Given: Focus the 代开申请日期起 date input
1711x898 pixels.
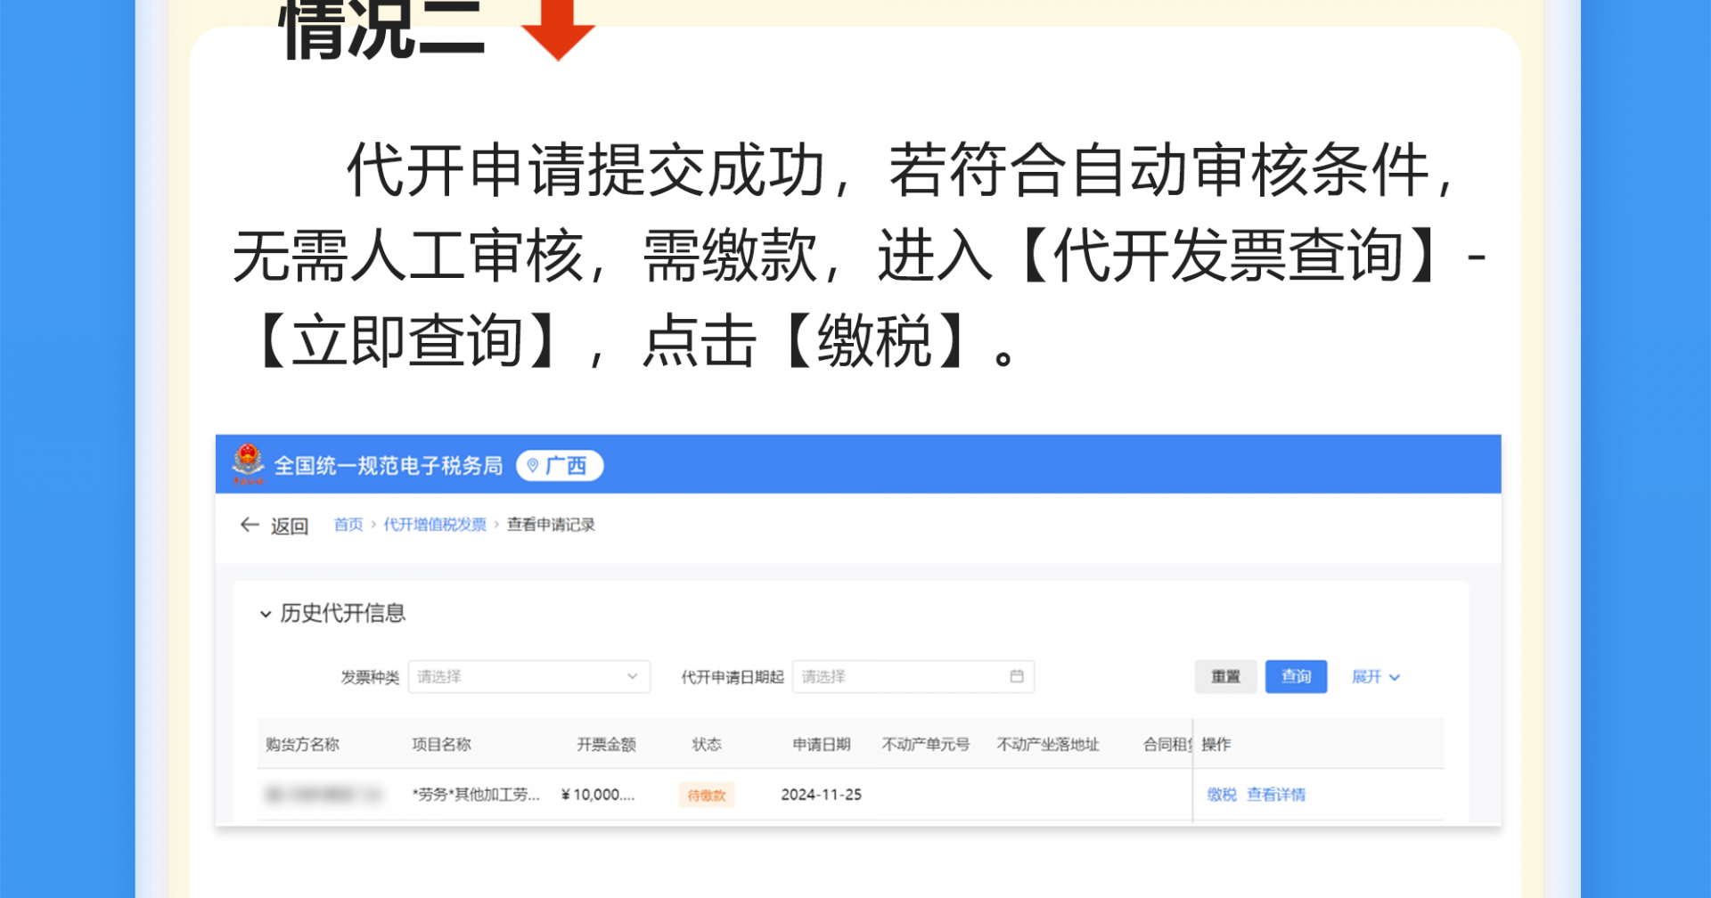Looking at the screenshot, I should [x=900, y=677].
